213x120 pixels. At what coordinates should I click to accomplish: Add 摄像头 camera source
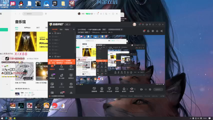coord(102,90)
